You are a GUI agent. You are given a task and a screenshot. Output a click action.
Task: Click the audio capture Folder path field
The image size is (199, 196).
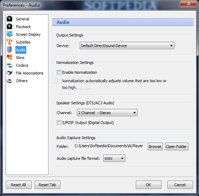tap(108, 146)
